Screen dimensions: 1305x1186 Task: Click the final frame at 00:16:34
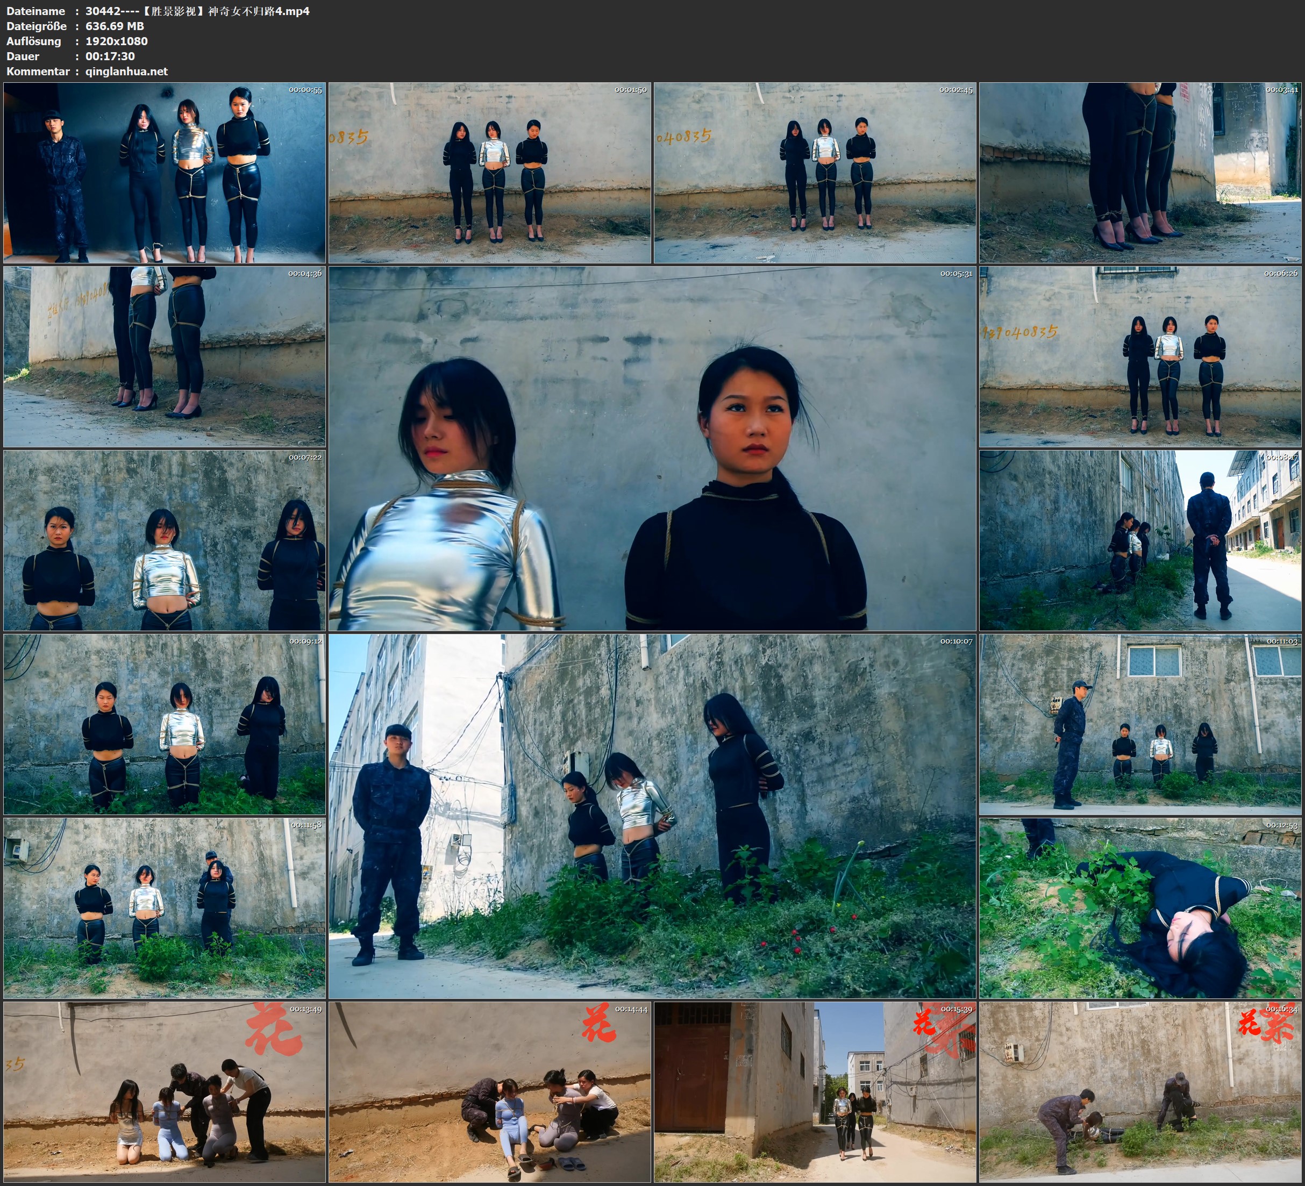click(x=1140, y=1092)
